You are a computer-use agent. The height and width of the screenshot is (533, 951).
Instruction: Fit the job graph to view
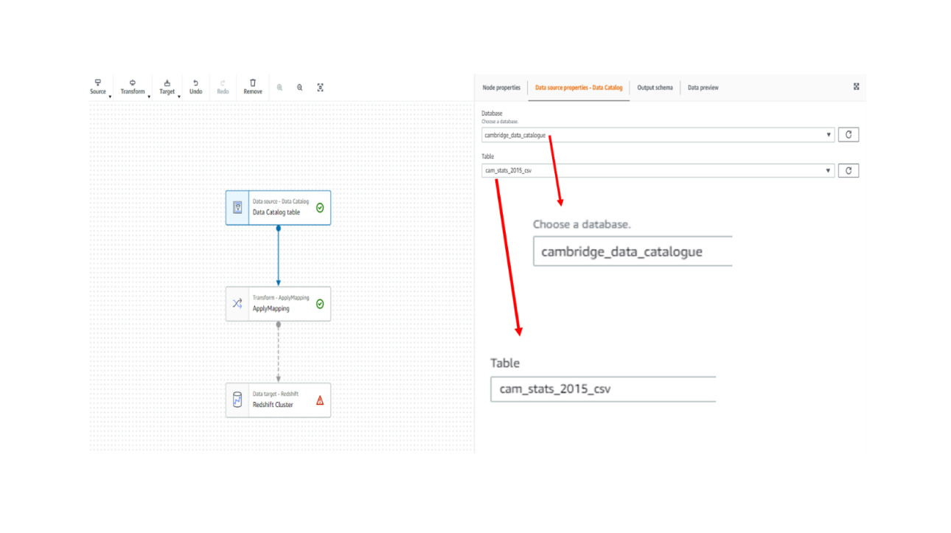(320, 87)
